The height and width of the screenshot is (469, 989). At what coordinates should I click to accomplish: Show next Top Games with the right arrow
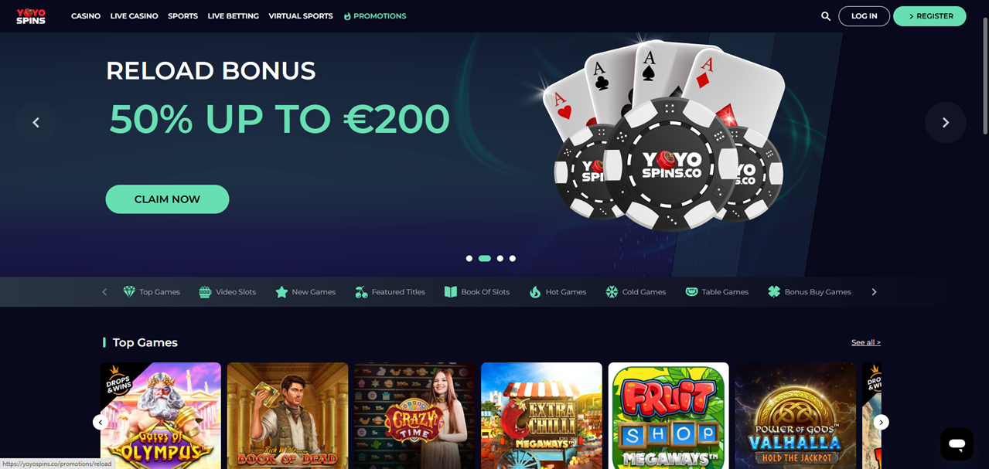[881, 422]
